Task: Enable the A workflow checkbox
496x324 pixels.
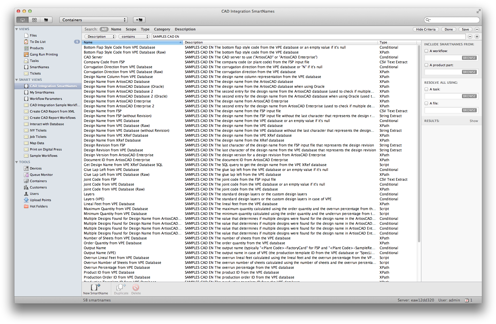Action: point(426,51)
